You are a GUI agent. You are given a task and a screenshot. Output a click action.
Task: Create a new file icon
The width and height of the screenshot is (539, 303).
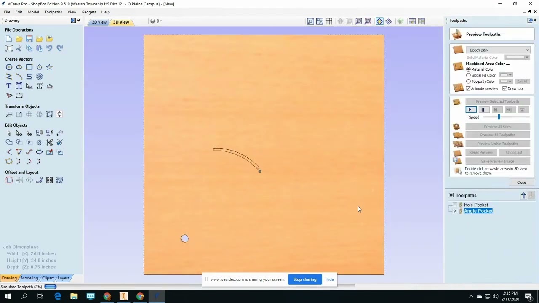click(x=9, y=39)
